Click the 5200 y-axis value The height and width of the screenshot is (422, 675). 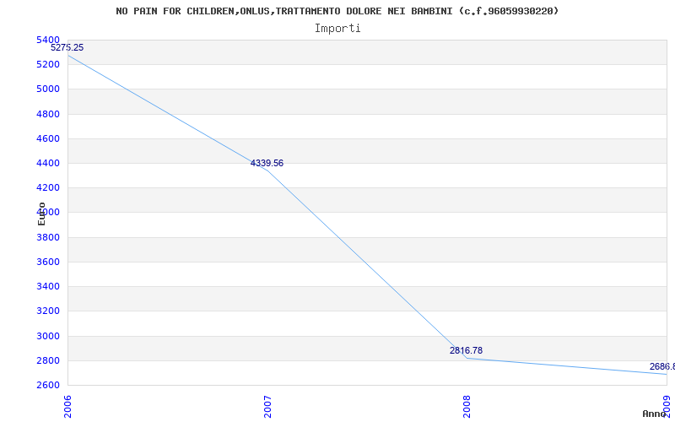[48, 65]
